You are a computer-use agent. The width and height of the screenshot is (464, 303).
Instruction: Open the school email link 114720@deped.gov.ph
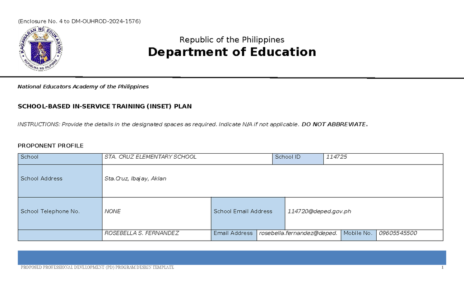click(x=319, y=211)
